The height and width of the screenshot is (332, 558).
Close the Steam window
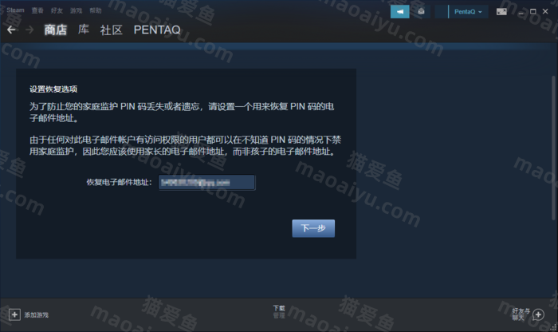pyautogui.click(x=544, y=11)
